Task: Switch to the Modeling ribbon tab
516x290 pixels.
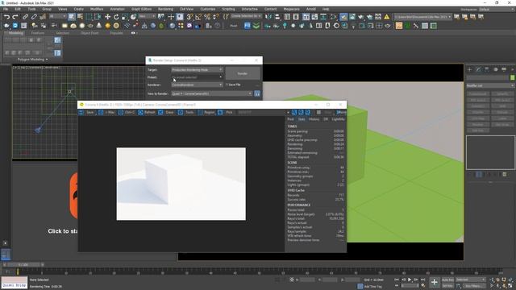Action: [x=16, y=33]
